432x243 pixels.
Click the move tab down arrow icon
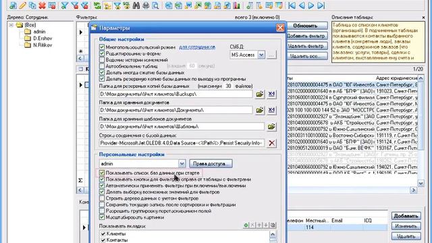tap(266, 225)
